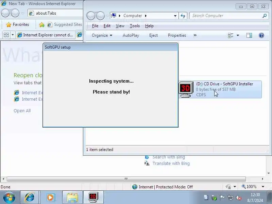Click Translate with Bing accelerator
Viewport: 272px width, 204px height.
pyautogui.click(x=171, y=164)
